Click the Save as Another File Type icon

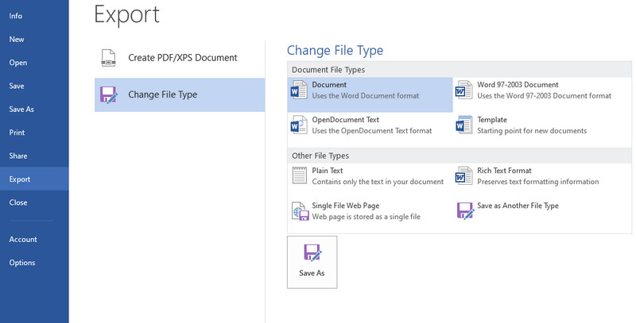(464, 211)
